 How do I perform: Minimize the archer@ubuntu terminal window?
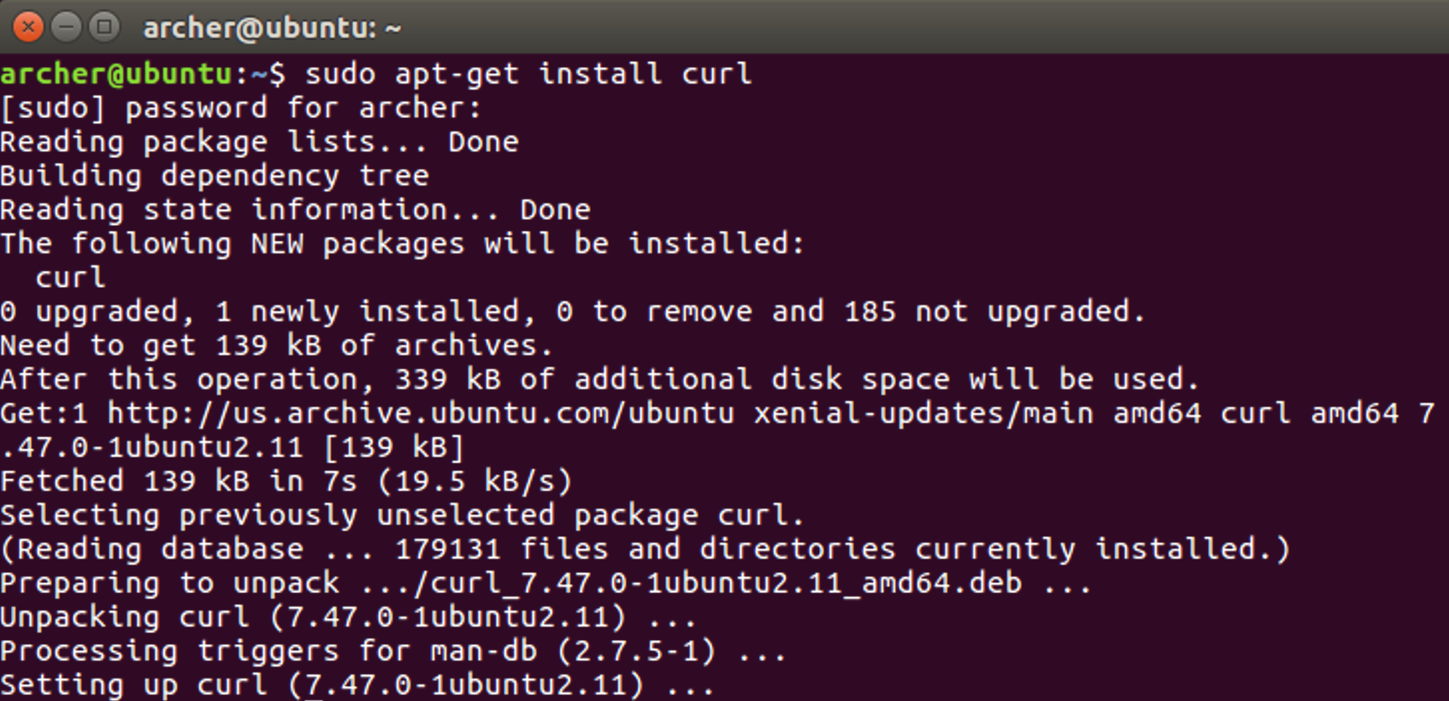[x=66, y=27]
